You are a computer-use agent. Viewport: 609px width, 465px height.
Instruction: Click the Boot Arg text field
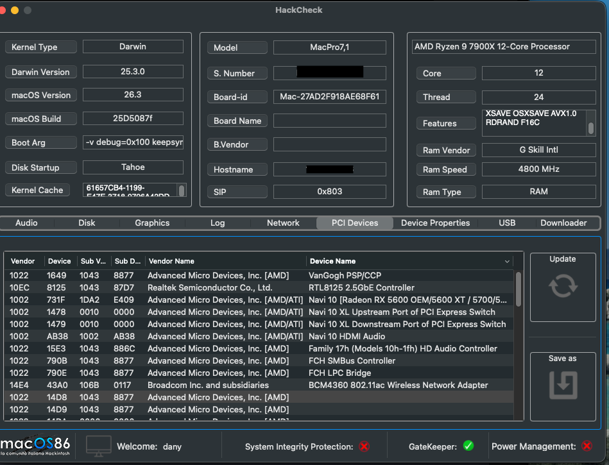(133, 142)
